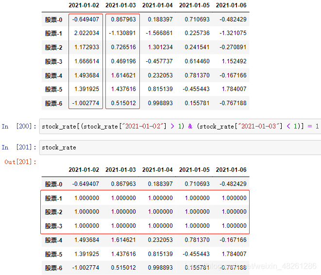This screenshot has height=275, width=321.
Task: Click 2021-01-03 header in Out[201] table
Action: tap(120, 170)
